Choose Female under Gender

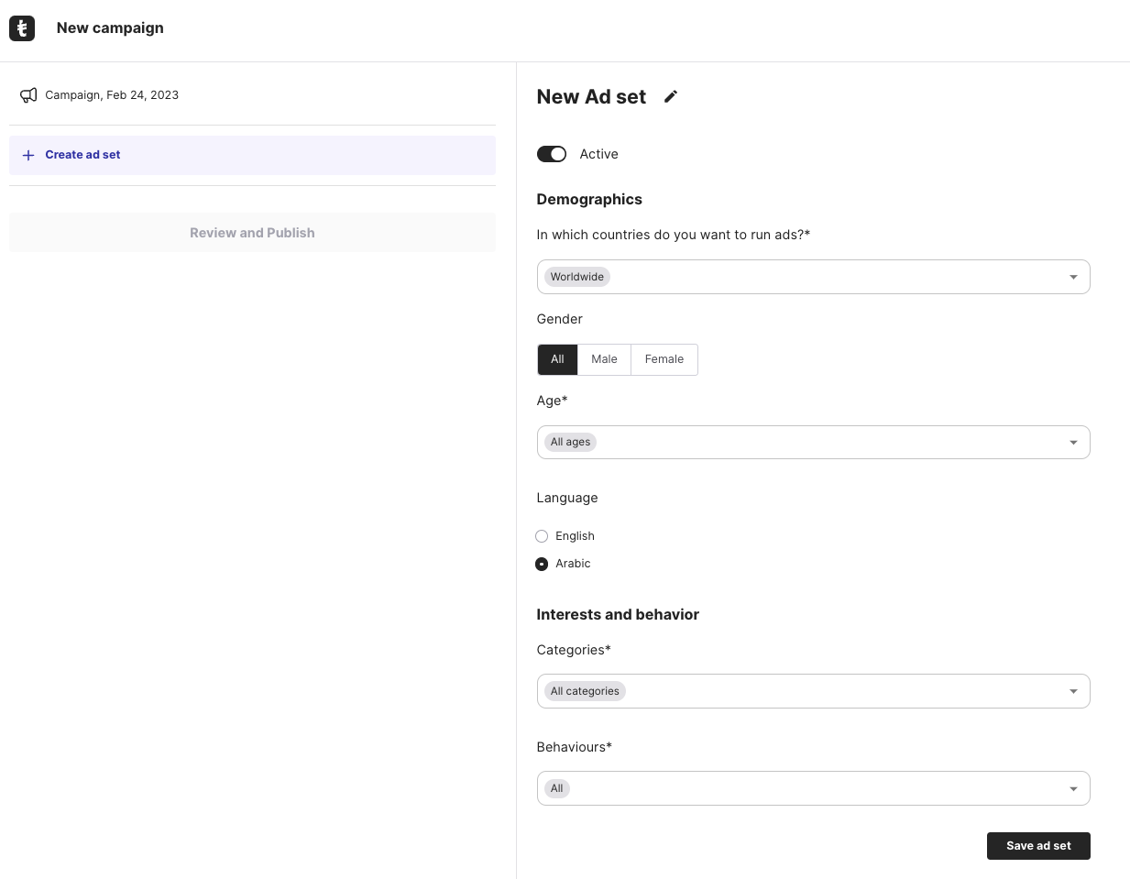pyautogui.click(x=664, y=359)
